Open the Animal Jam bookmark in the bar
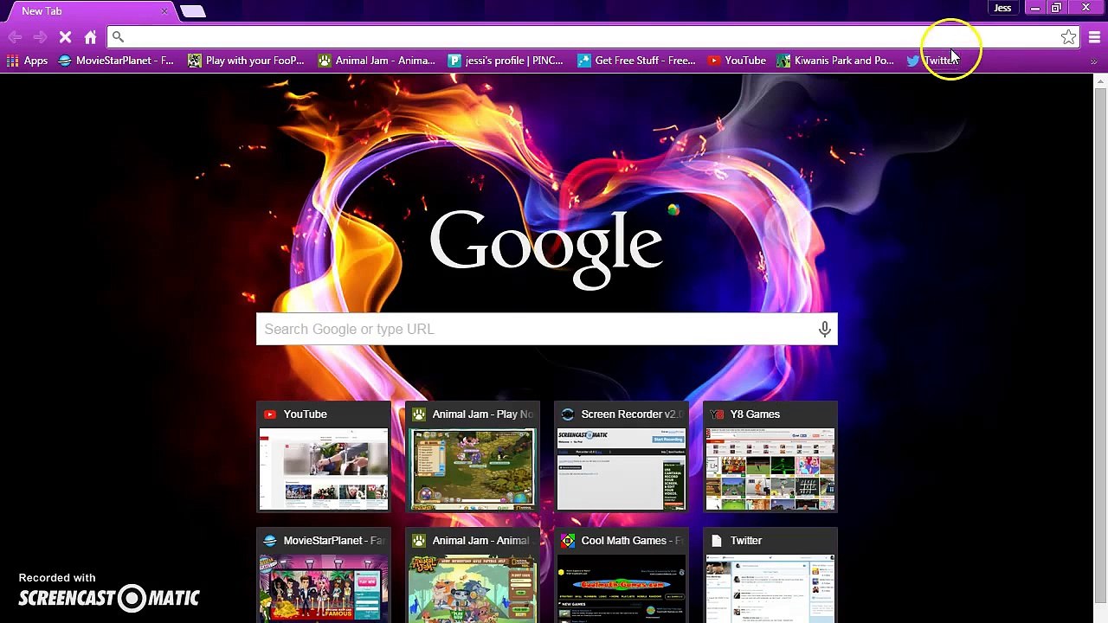The height and width of the screenshot is (623, 1108). tap(377, 61)
